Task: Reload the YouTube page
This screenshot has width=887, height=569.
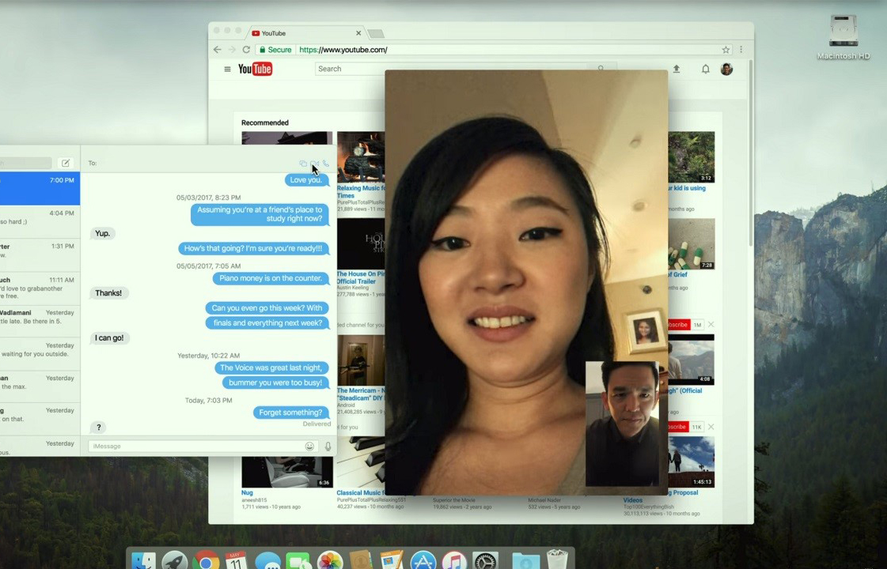Action: (x=246, y=50)
